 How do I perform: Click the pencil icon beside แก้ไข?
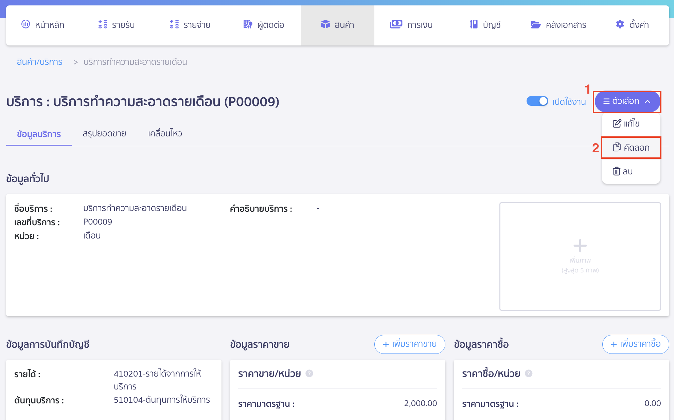616,123
